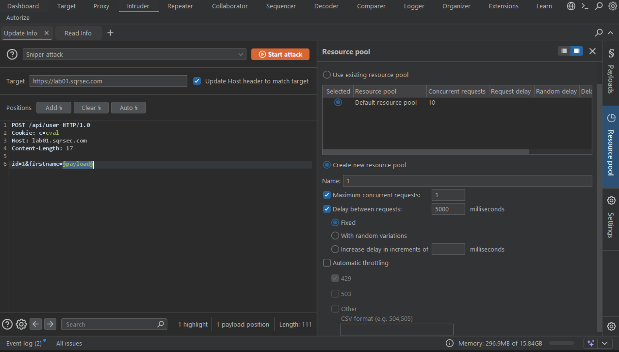Open the Sniper attack type dropdown
The image size is (619, 352).
coord(134,54)
